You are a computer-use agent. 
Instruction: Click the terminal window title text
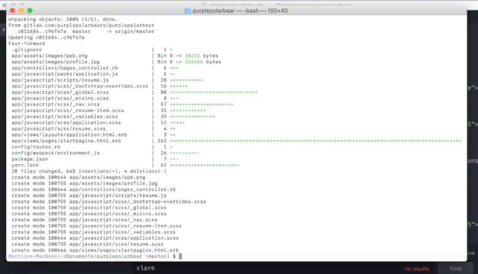[240, 10]
